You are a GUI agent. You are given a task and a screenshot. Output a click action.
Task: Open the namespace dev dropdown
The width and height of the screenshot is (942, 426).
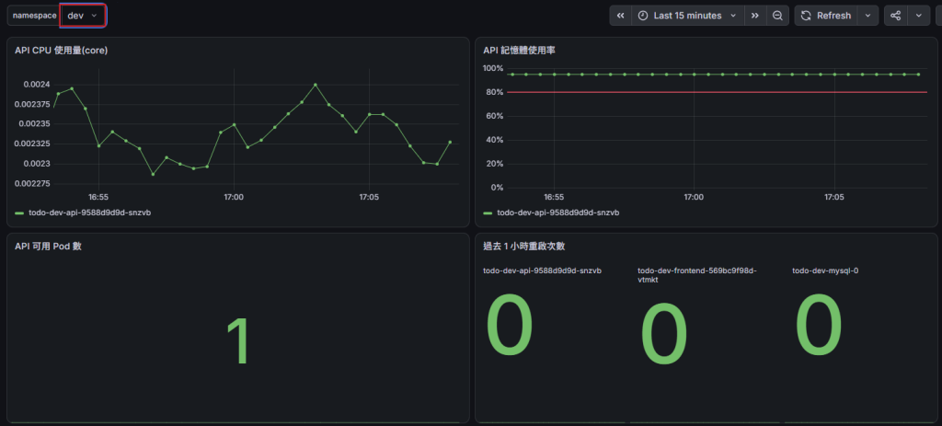click(x=83, y=15)
